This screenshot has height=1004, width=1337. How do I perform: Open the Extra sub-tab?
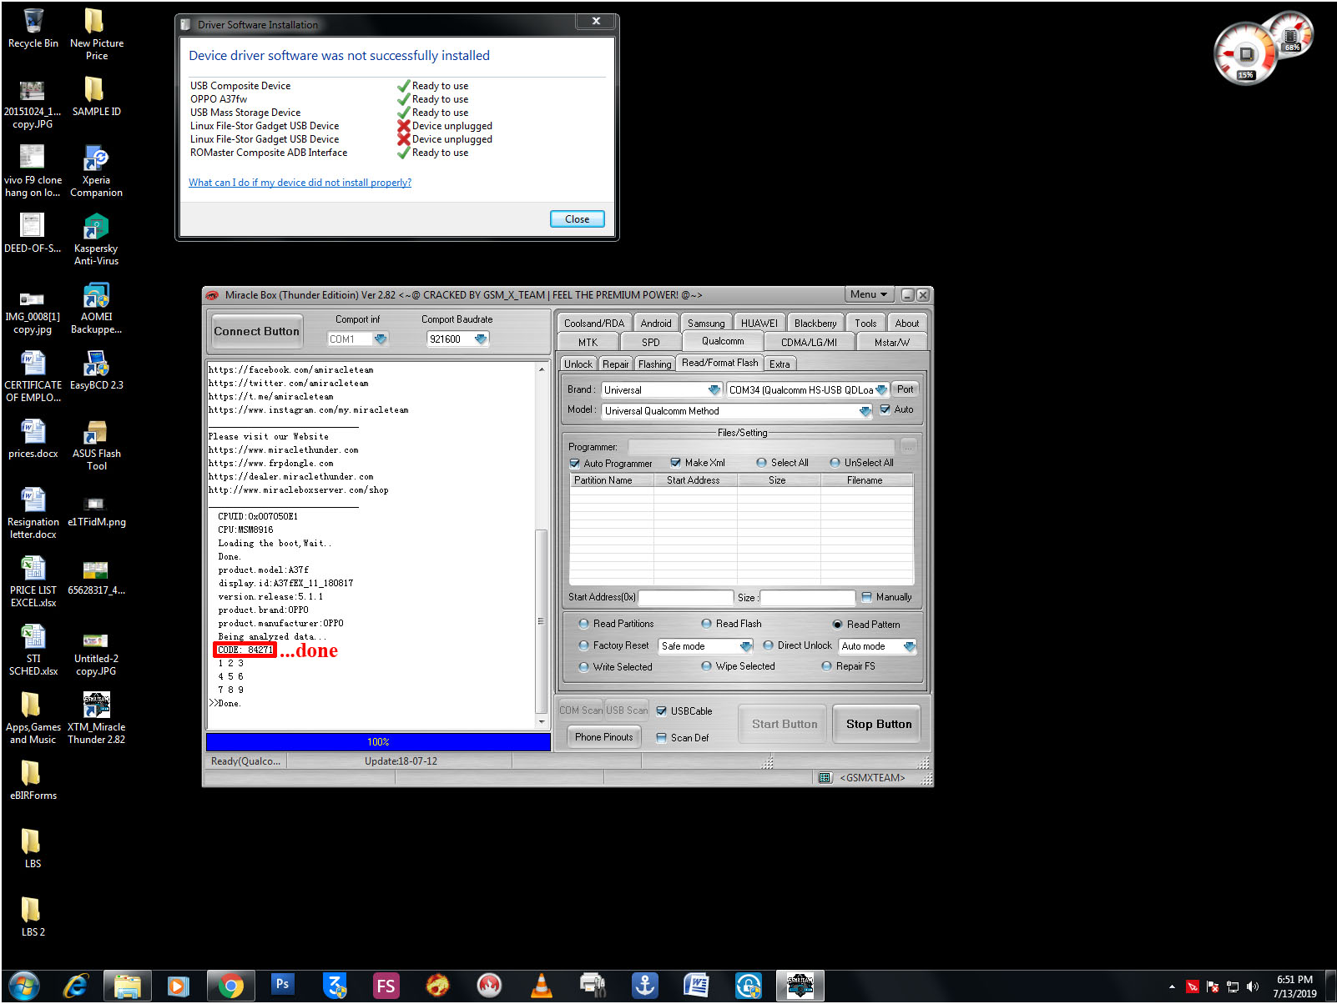coord(779,364)
